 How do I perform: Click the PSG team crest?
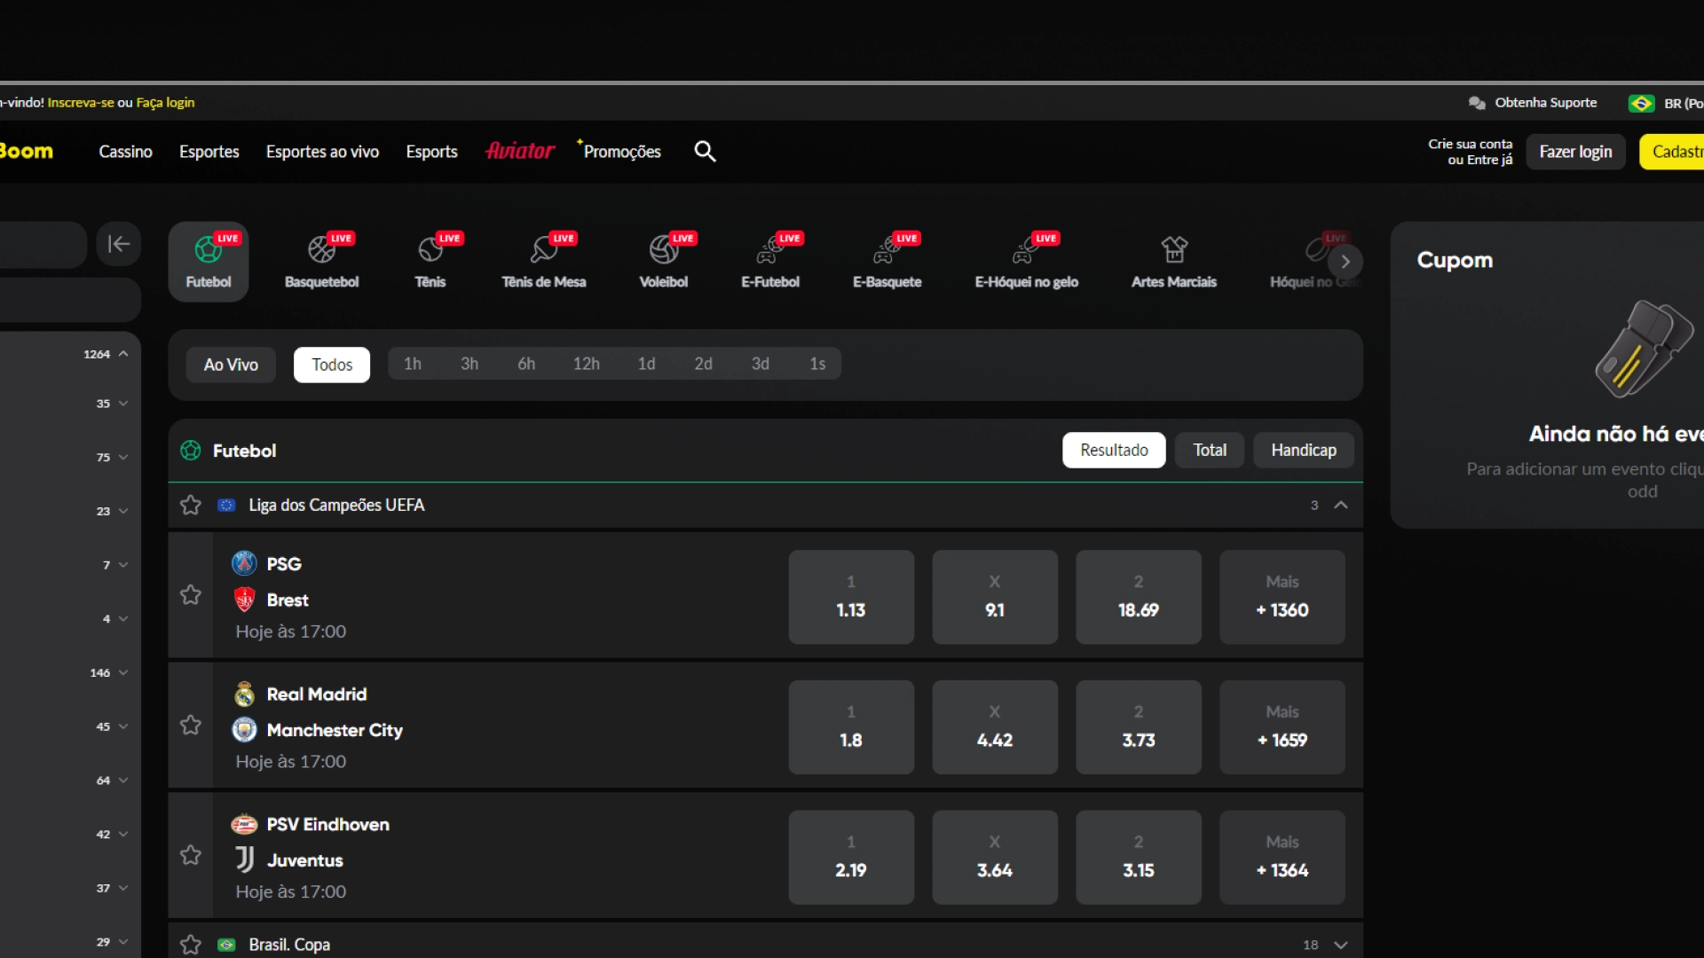244,563
